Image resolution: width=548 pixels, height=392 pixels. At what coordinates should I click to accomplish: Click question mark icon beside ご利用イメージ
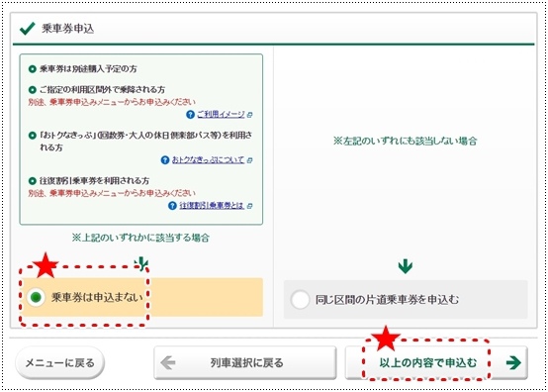190,115
